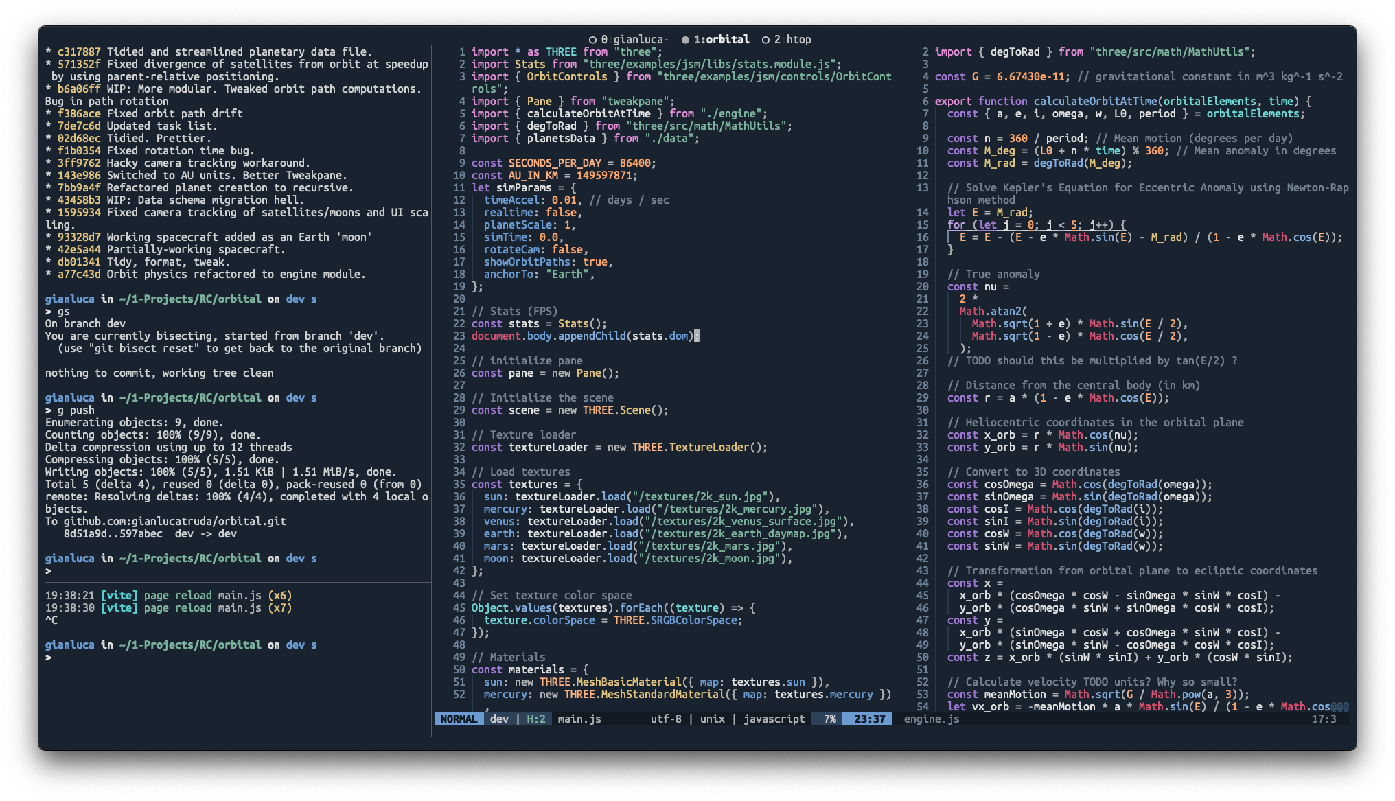Click calculateOrbitAtTime function declaration in engine.js
Viewport: 1395px width, 801px height.
(1123, 101)
